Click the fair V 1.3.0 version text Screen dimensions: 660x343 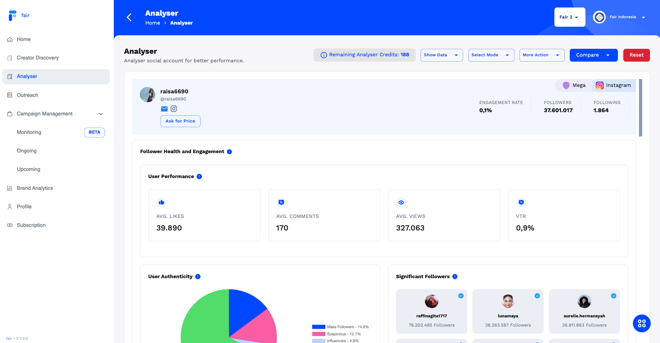pos(17,338)
